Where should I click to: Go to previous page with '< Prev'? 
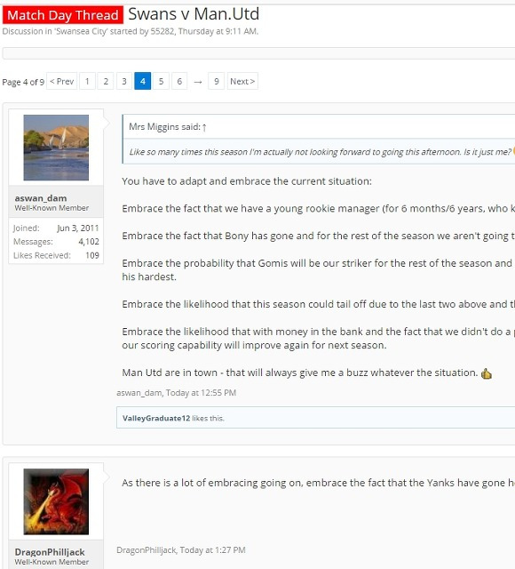point(61,81)
